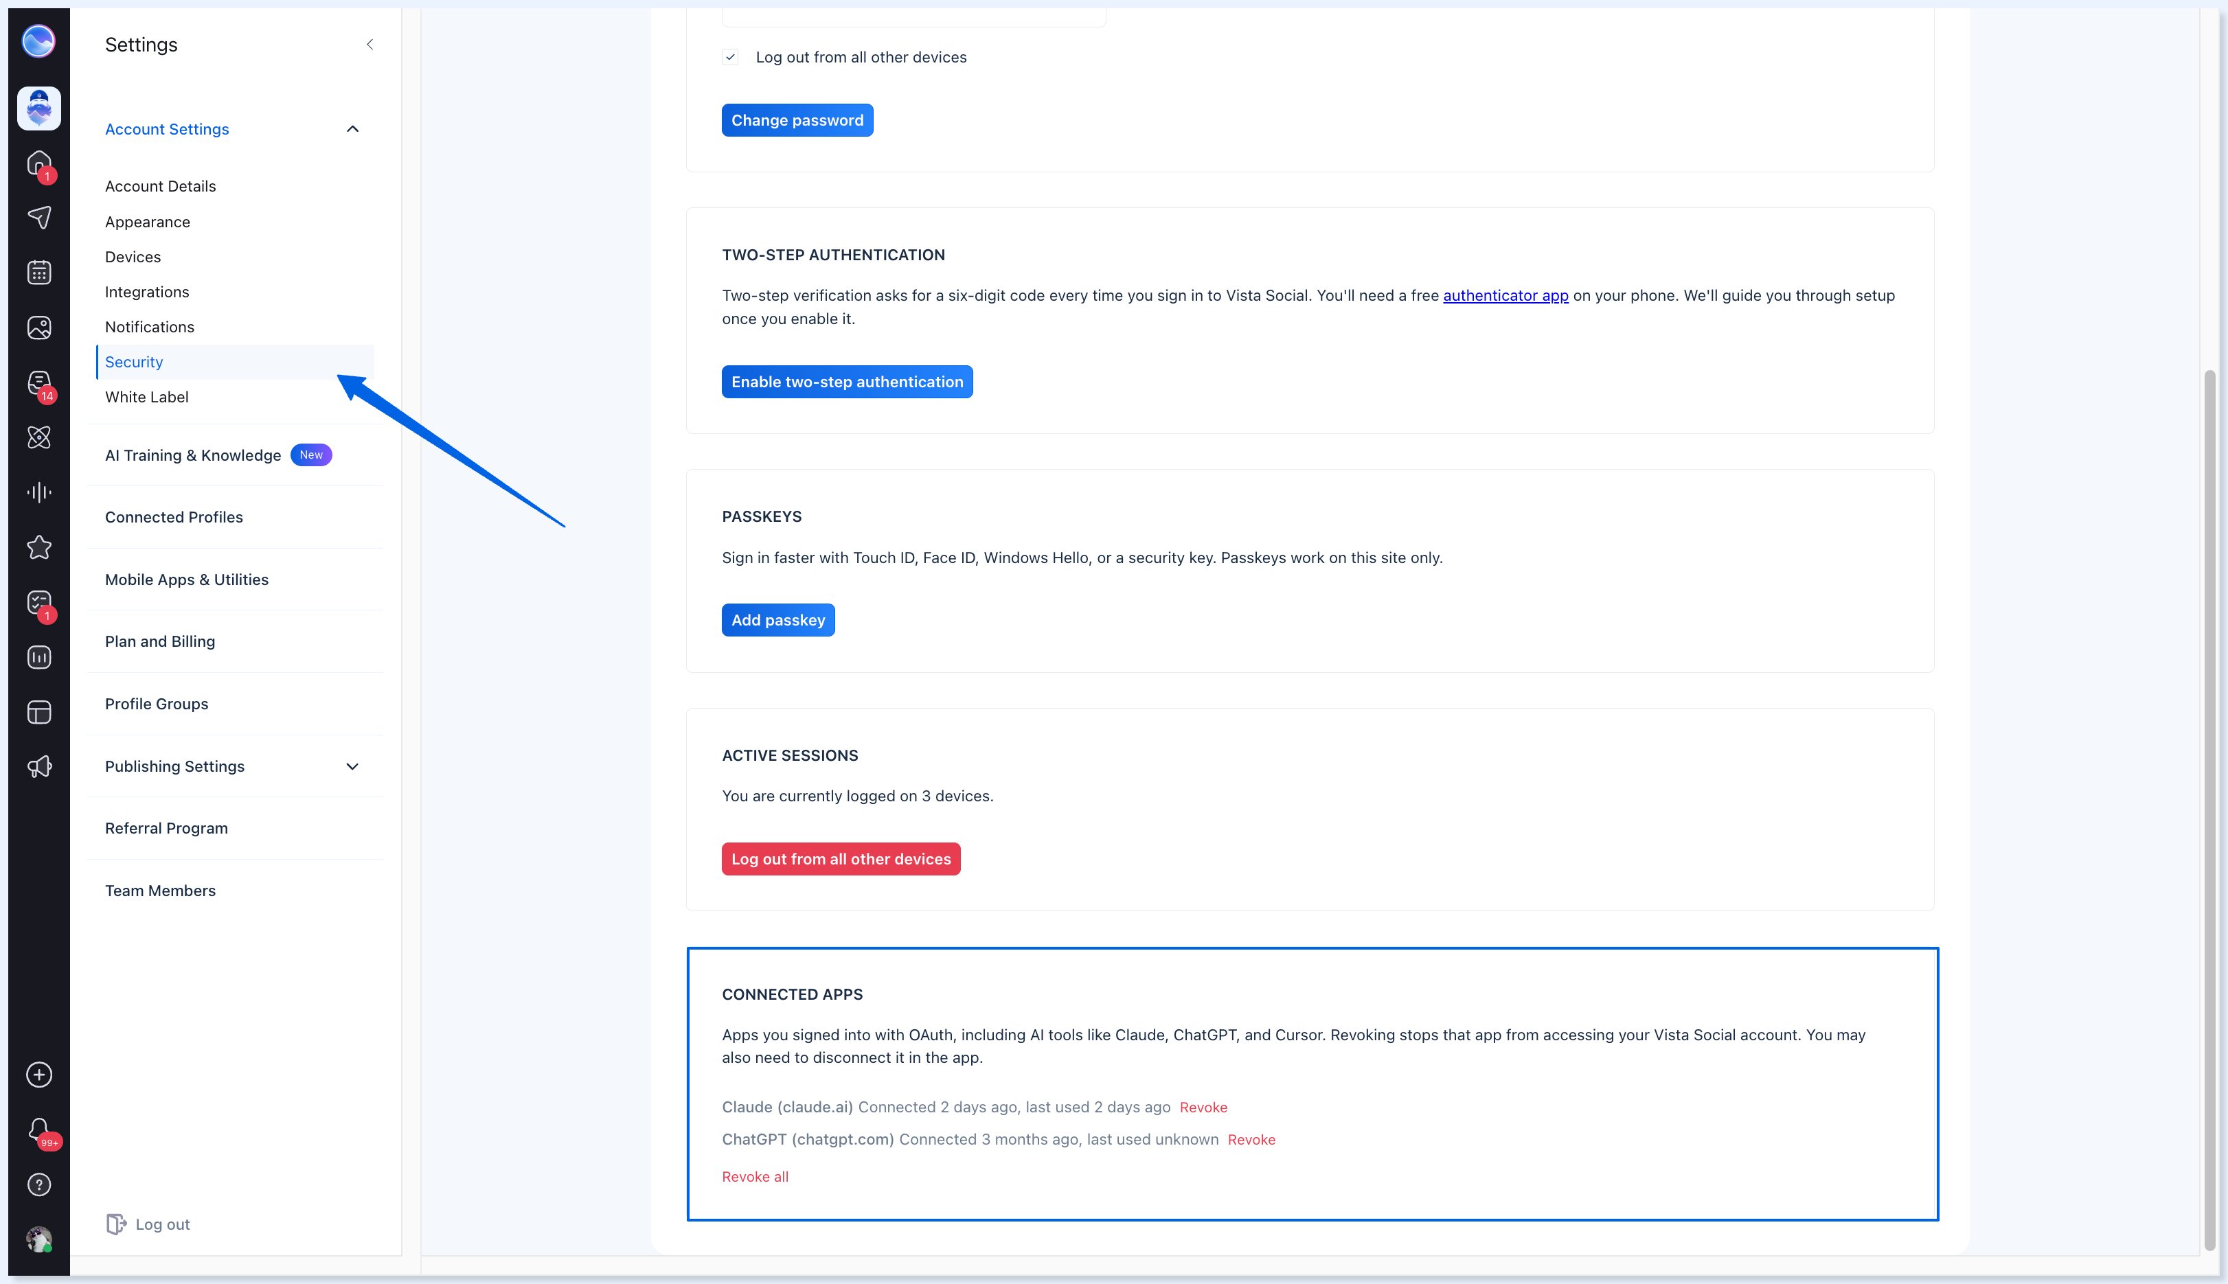Open the Integrations settings item

[147, 292]
